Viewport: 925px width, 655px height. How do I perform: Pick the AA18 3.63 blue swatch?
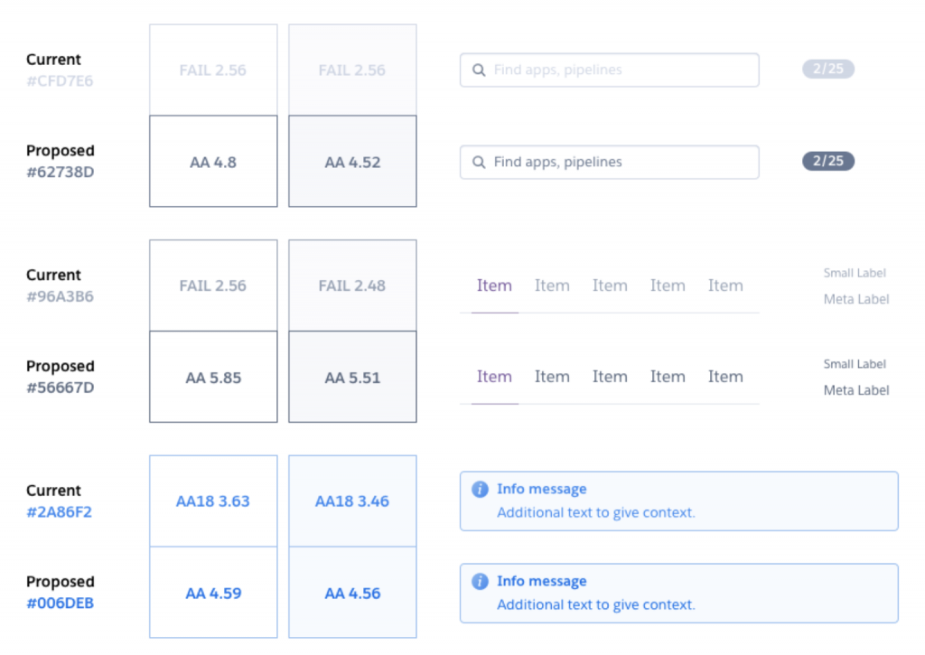pos(213,501)
